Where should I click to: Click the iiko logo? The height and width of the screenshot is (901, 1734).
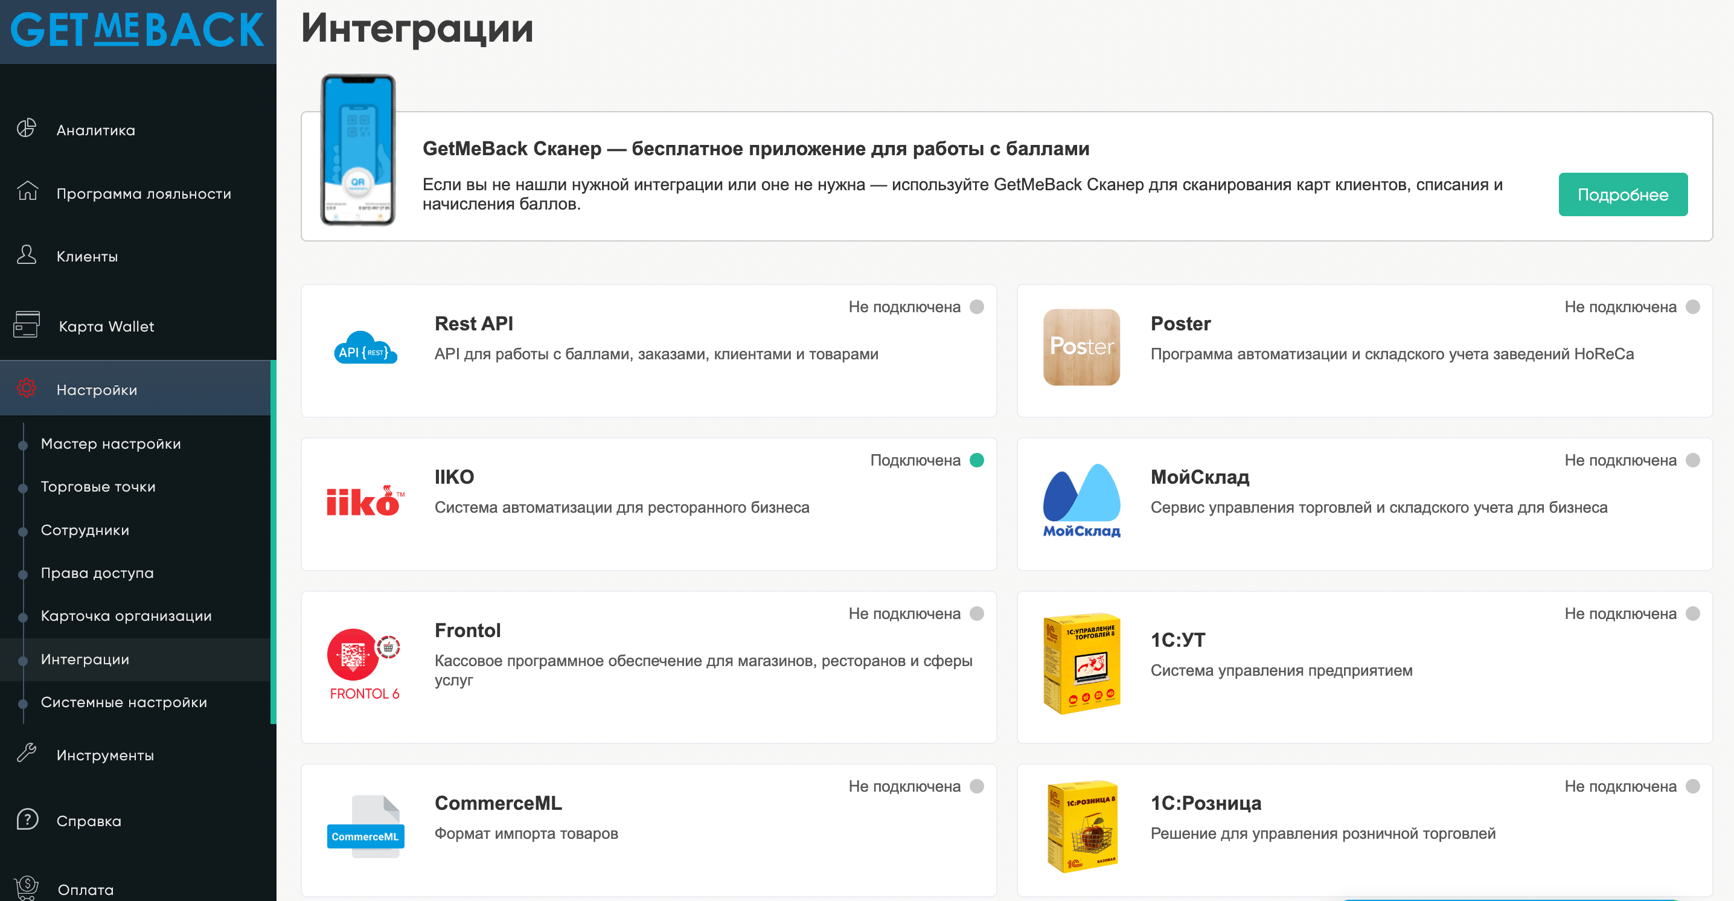point(365,502)
